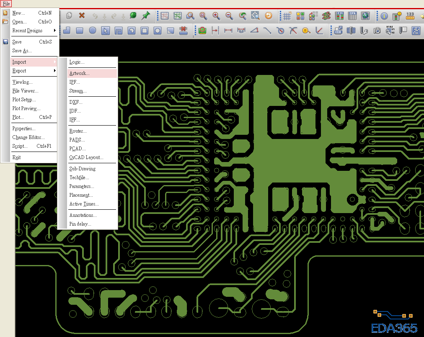Click Exit in the File menu

(x=16, y=157)
